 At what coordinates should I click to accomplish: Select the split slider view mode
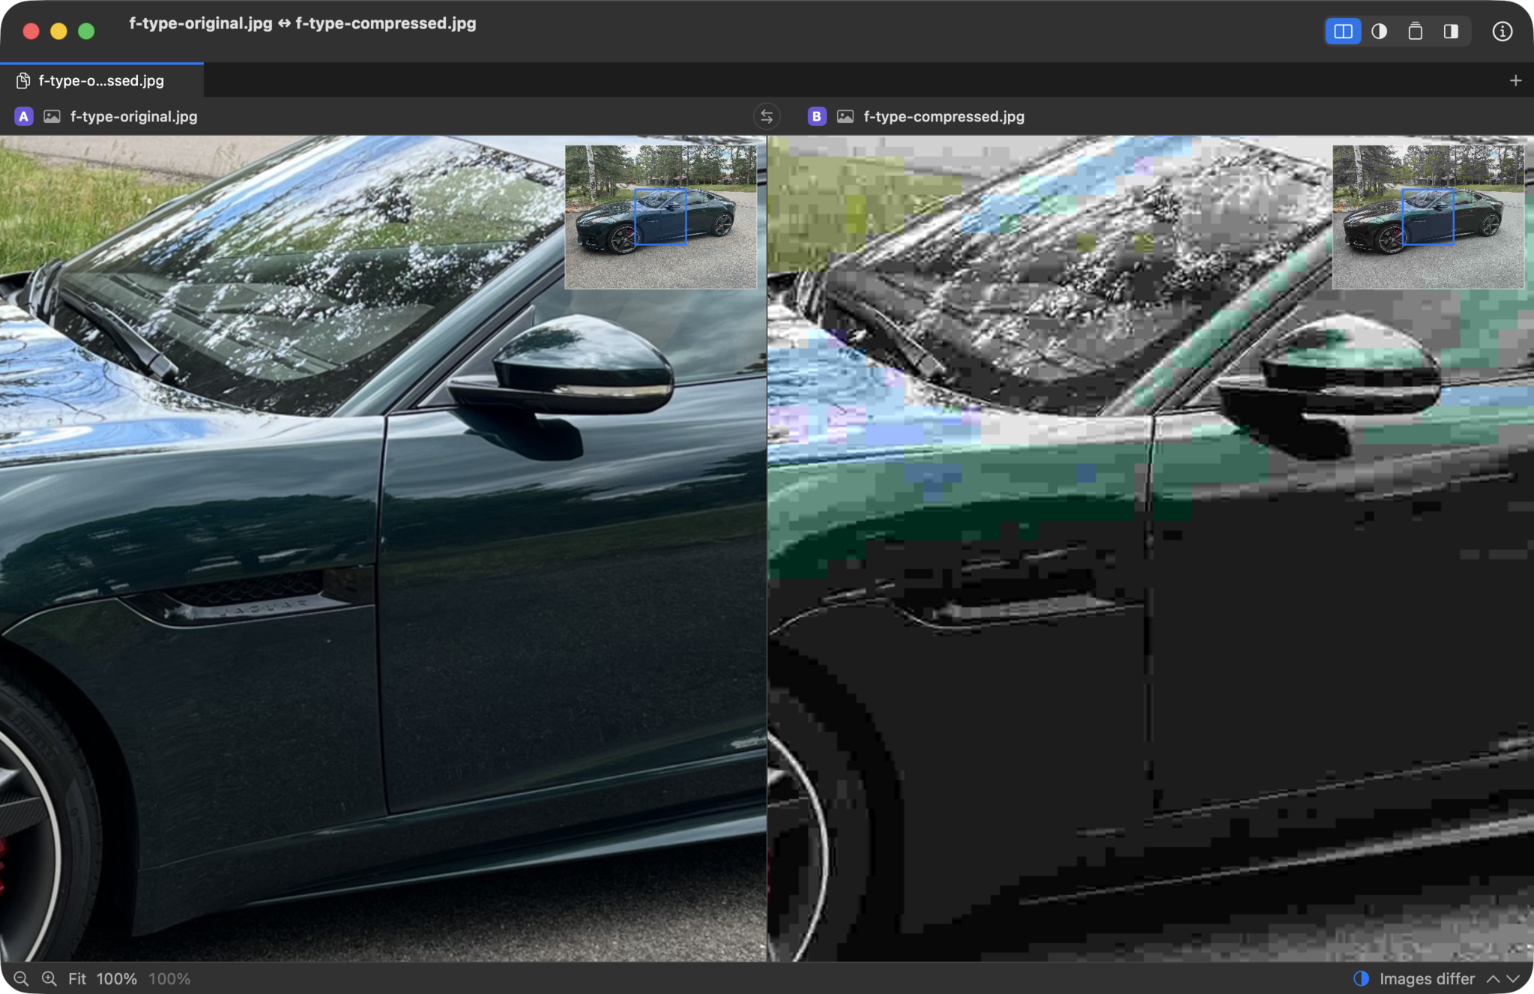[x=1451, y=31]
